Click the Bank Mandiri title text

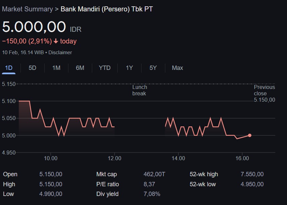tap(107, 9)
